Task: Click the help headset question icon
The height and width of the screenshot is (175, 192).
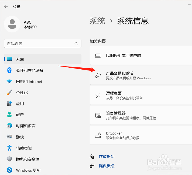Action: [92, 157]
